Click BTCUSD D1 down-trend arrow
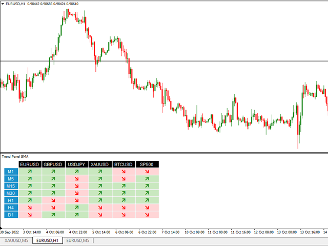 [124, 215]
